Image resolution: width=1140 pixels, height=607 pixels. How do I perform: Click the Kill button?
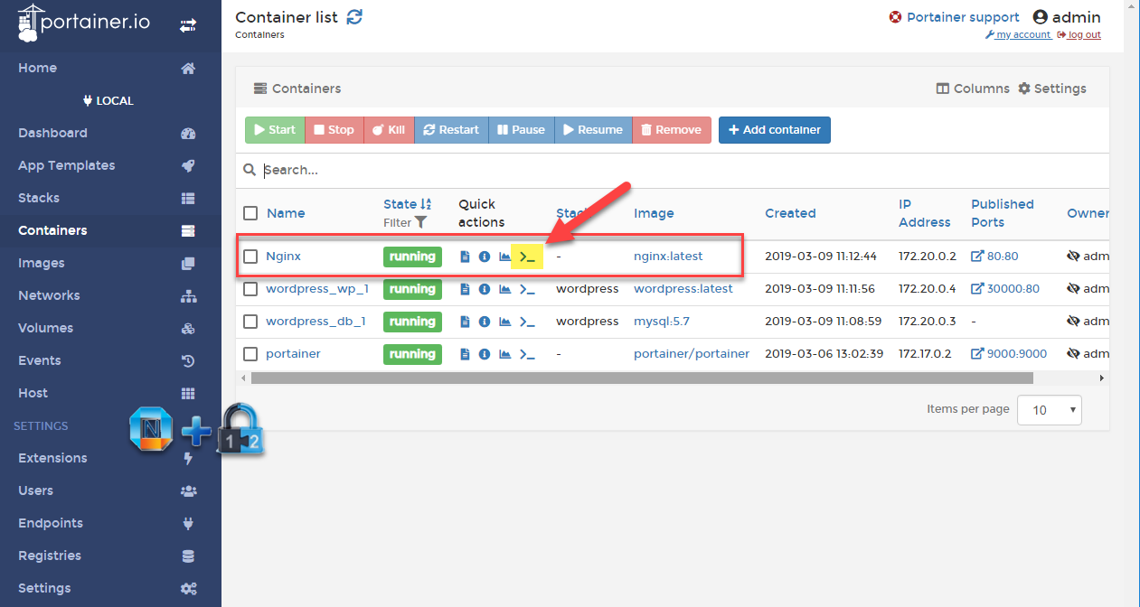point(390,130)
